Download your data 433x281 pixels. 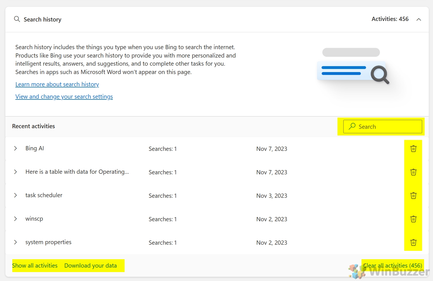click(91, 266)
